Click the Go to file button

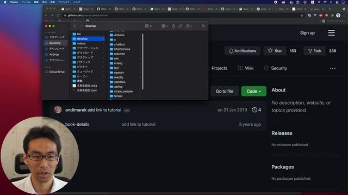[225, 92]
